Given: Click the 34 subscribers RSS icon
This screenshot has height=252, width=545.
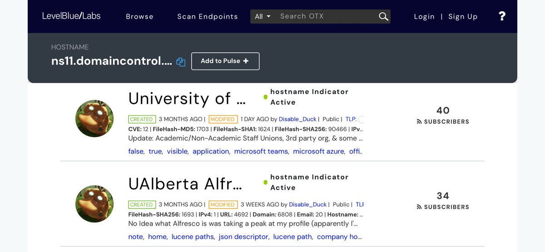Looking at the screenshot, I should tap(419, 207).
